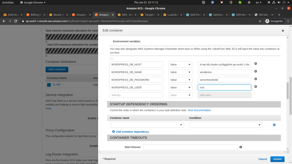The height and width of the screenshot is (164, 292).
Task: Remove the WORDPRESS_DB_USER variable row
Action: point(256,87)
